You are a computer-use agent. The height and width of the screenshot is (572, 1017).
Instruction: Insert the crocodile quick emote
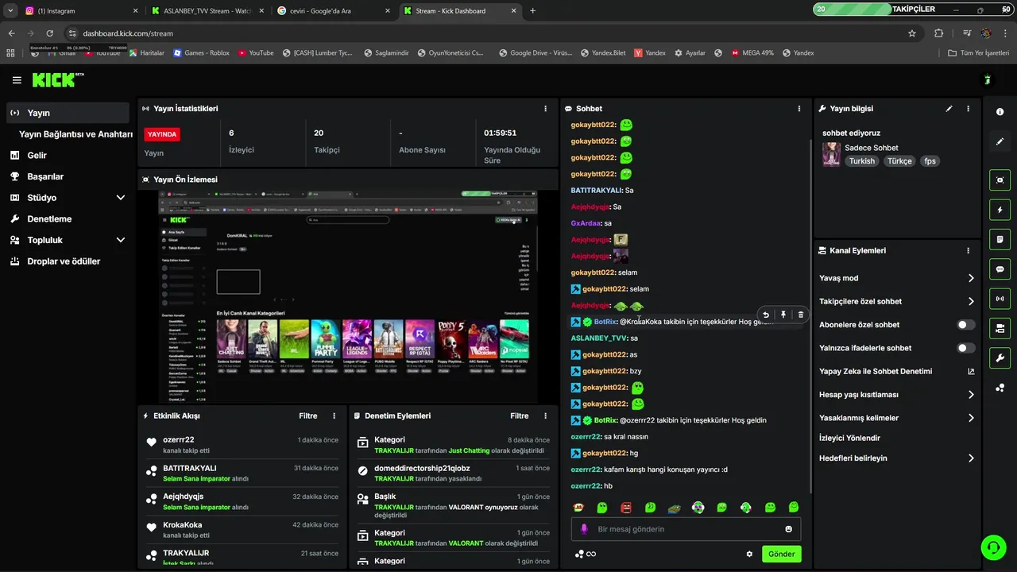[x=674, y=507]
